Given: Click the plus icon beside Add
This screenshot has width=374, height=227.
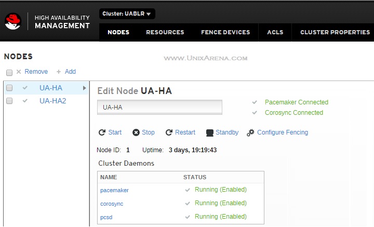Looking at the screenshot, I should [58, 72].
